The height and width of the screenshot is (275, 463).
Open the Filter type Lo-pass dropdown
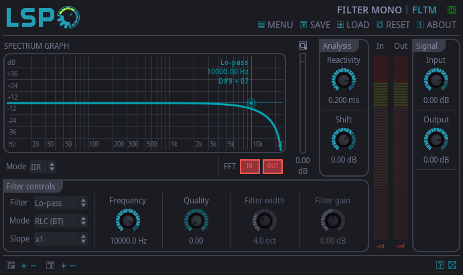[60, 203]
